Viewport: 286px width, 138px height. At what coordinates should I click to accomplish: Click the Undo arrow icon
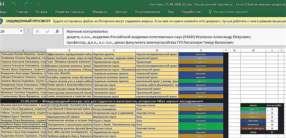(14, 4)
